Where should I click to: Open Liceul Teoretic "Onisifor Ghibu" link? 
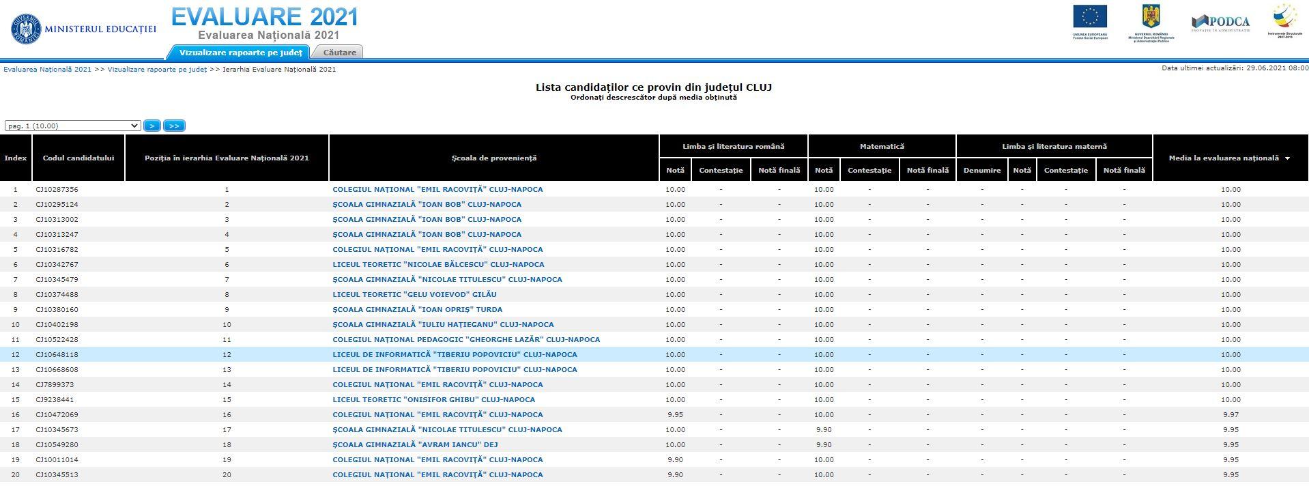(x=433, y=399)
